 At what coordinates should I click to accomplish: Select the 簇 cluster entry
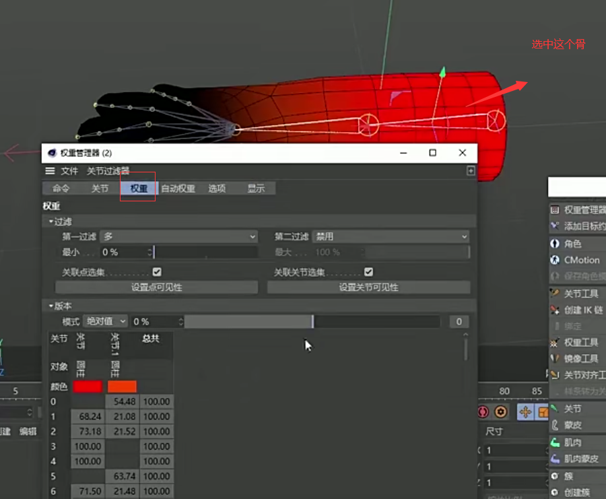pos(578,476)
